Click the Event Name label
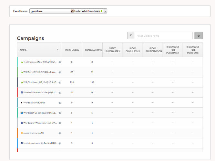This screenshot has width=215, height=161. tap(21, 11)
